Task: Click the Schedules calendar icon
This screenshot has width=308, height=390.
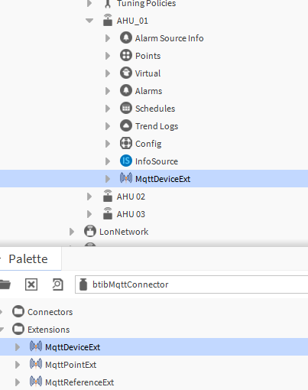Action: (126, 108)
